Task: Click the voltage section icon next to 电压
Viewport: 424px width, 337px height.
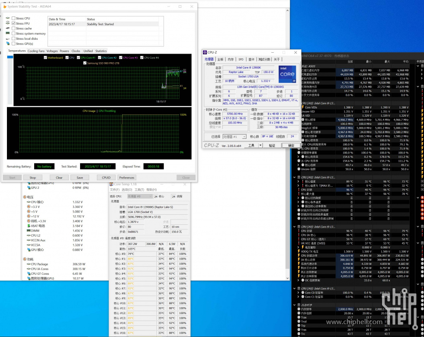Action: tap(25, 197)
